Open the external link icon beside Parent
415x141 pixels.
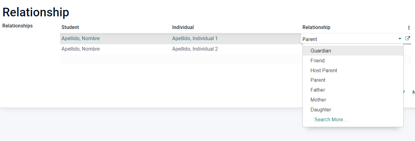[408, 39]
